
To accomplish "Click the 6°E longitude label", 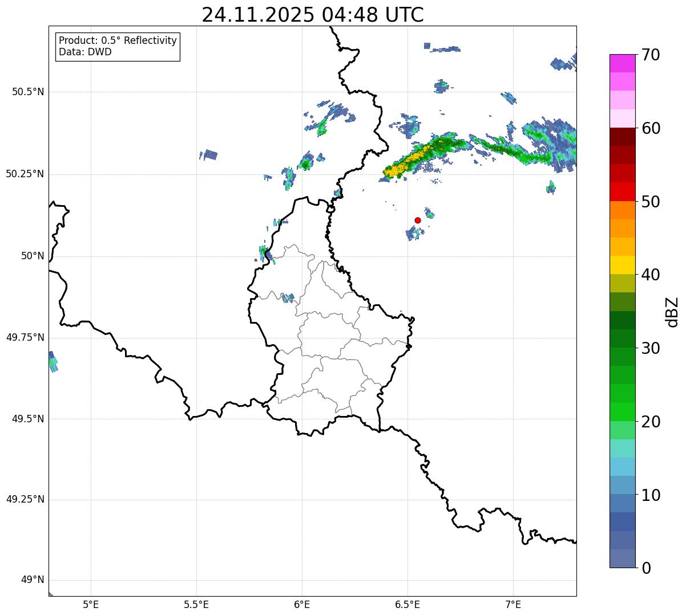I will 302,604.
